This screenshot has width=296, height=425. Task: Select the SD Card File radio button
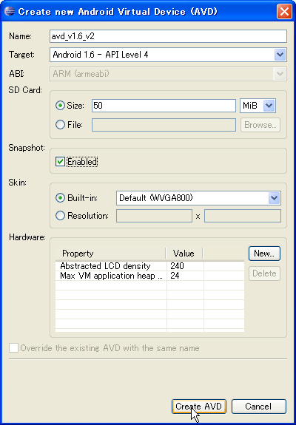[60, 125]
